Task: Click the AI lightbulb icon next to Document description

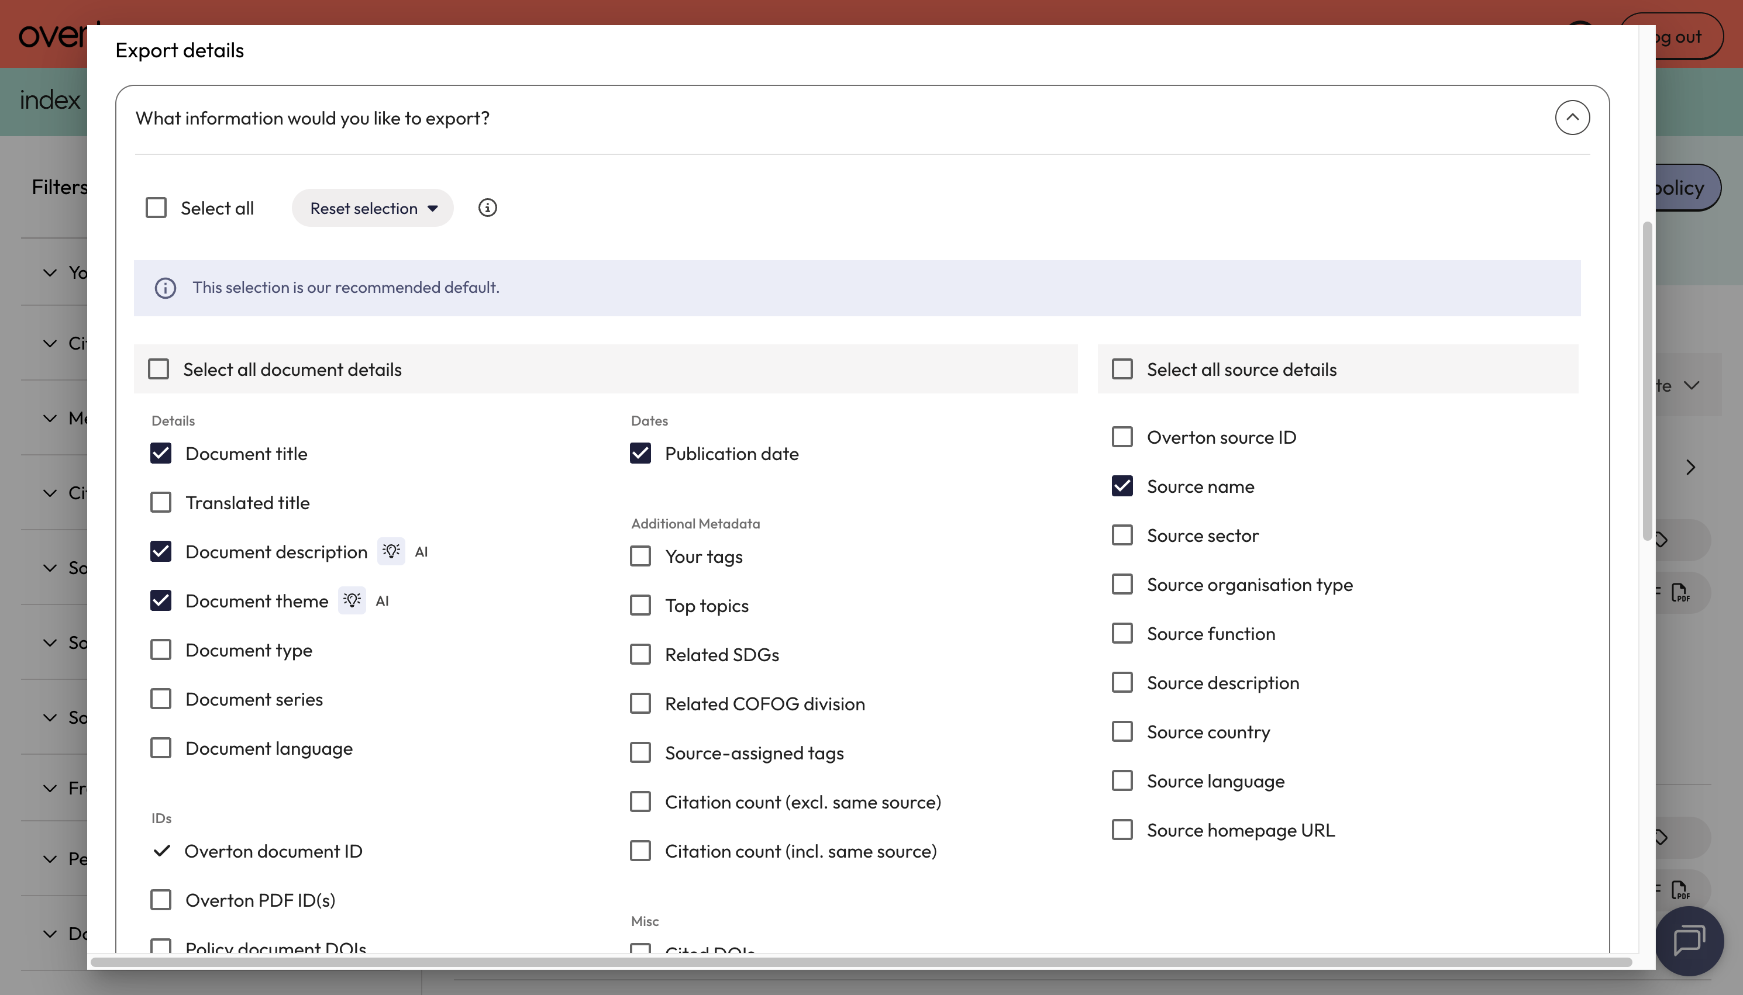Action: 391,551
